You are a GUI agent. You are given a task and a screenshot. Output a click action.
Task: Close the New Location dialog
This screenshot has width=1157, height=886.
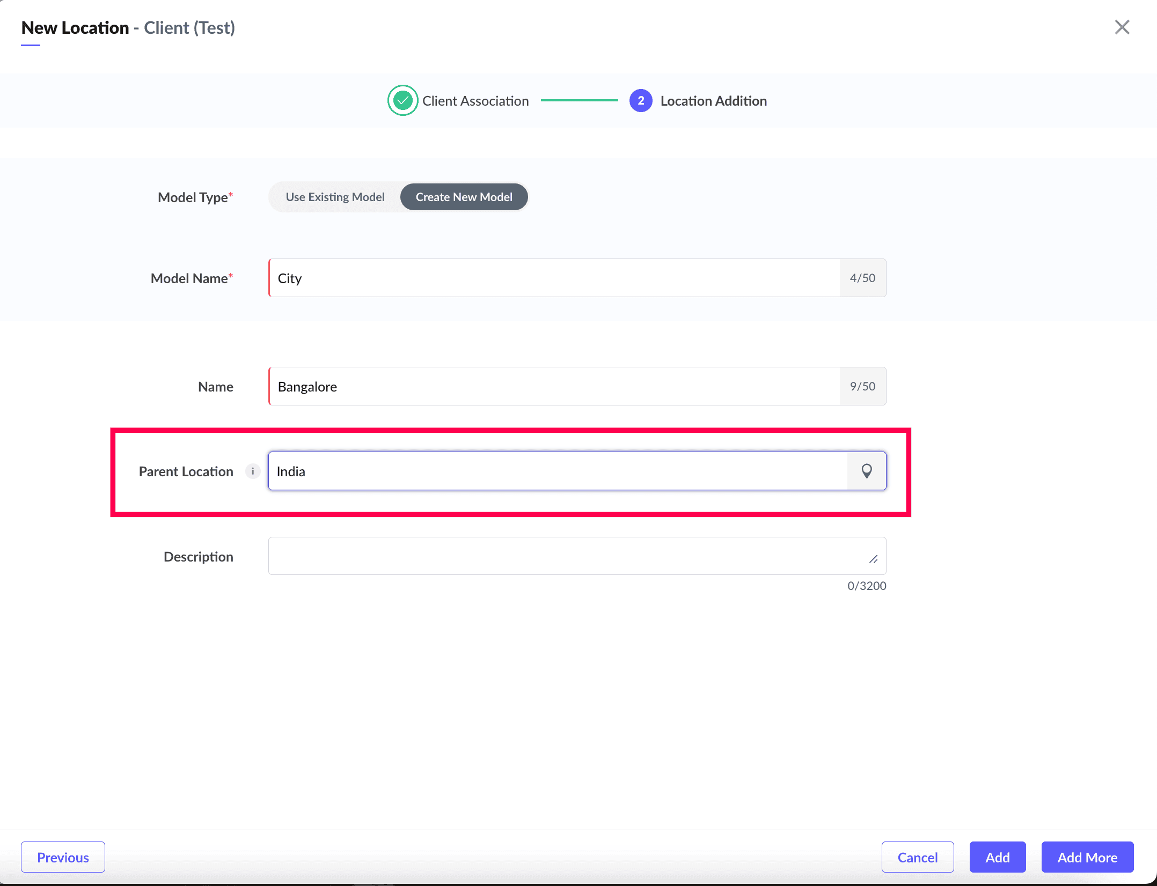(1122, 27)
